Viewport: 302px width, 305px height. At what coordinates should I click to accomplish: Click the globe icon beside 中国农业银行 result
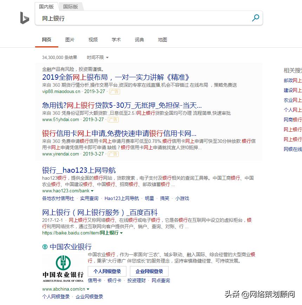point(44,247)
